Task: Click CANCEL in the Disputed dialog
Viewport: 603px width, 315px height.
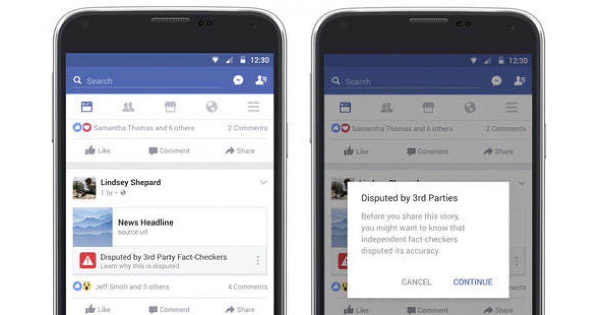Action: pyautogui.click(x=416, y=282)
